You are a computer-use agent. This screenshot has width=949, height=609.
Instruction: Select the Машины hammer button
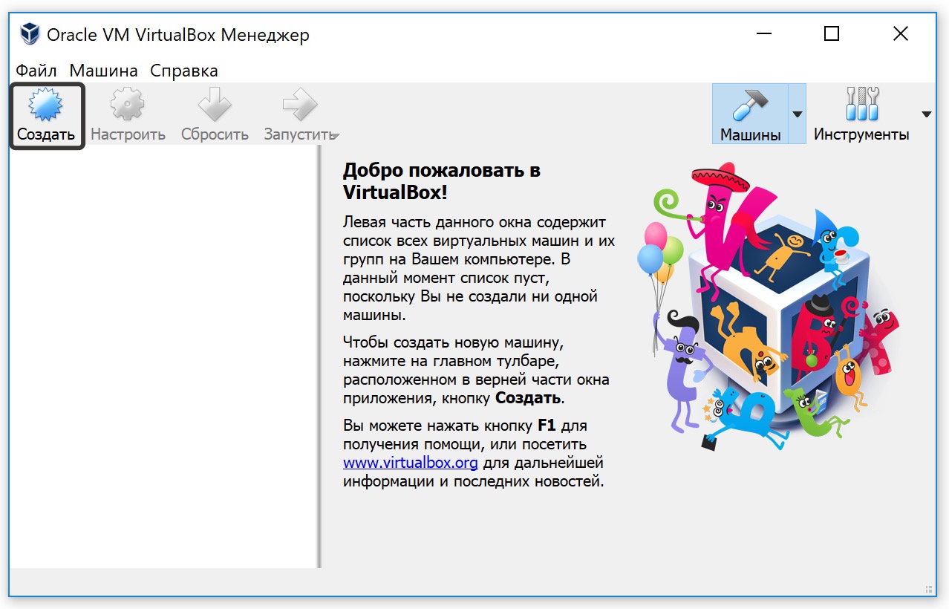750,114
